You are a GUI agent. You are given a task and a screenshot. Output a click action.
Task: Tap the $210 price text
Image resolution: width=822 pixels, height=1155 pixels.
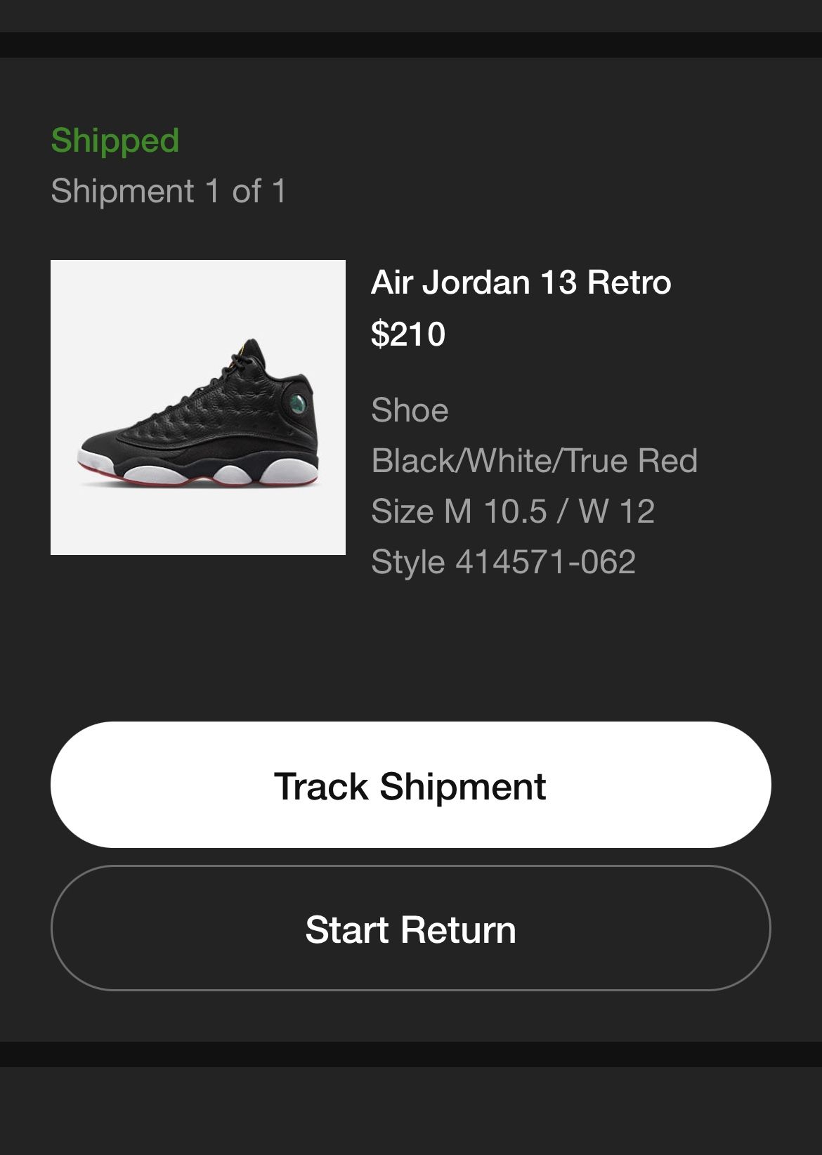(408, 334)
